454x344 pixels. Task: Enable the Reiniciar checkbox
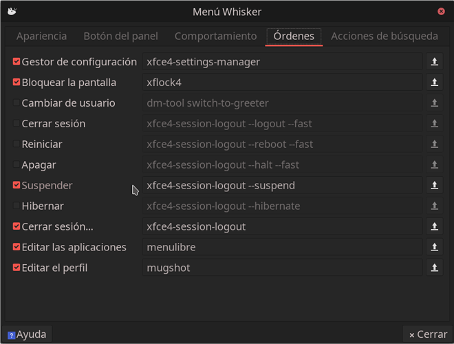[17, 144]
